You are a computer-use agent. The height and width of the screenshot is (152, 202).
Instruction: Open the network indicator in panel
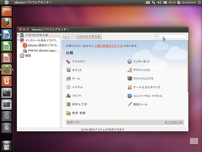click(154, 2)
